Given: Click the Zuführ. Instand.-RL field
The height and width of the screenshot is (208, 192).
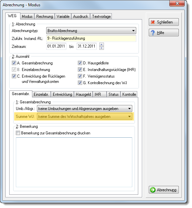Looking at the screenshot, I should click(x=91, y=39).
